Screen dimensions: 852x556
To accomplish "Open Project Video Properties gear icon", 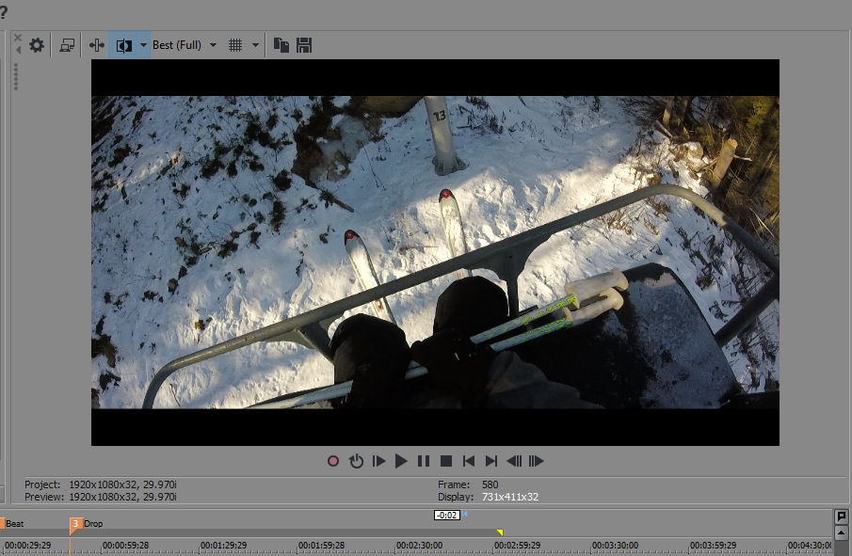I will click(x=37, y=45).
